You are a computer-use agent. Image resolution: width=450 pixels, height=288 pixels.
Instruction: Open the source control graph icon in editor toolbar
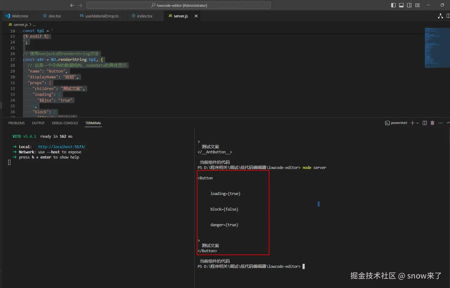pos(440,16)
